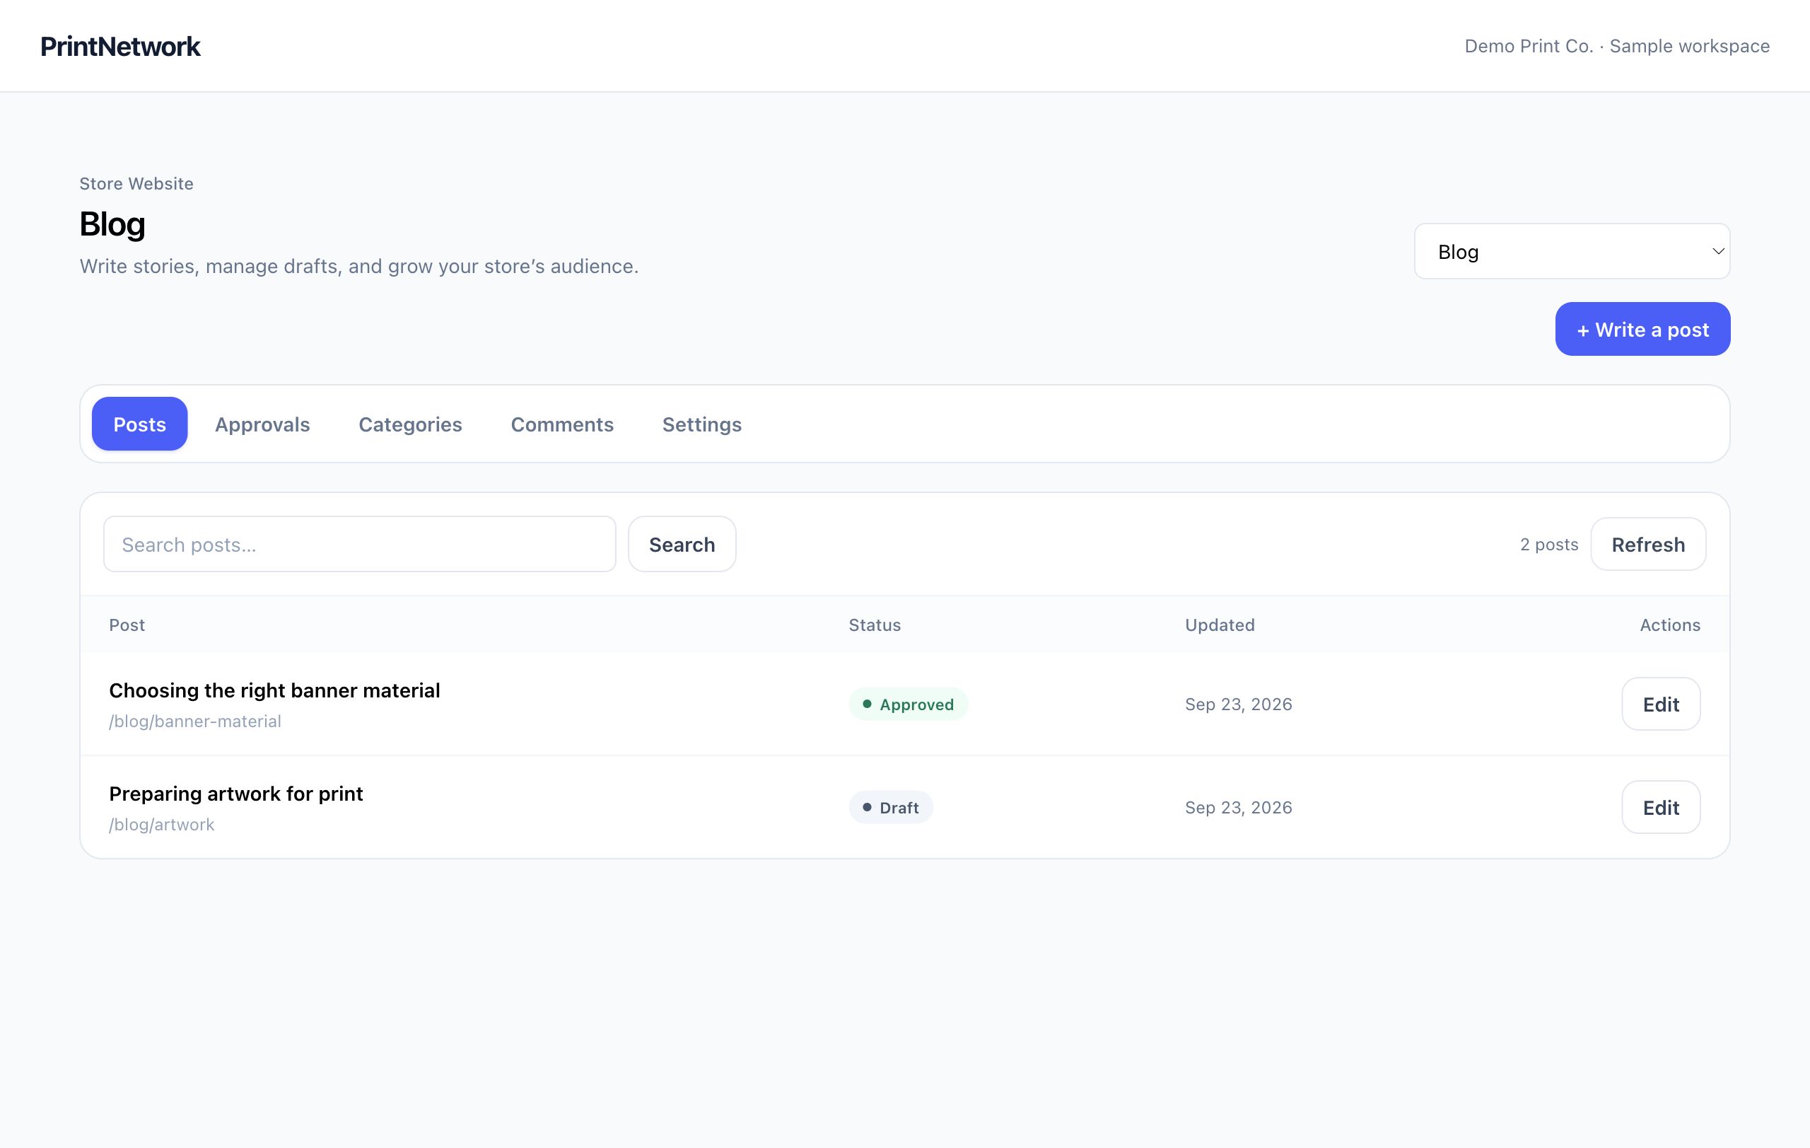Click the artwork row's Sep 23, 2026 date
This screenshot has height=1148, width=1810.
[1238, 808]
